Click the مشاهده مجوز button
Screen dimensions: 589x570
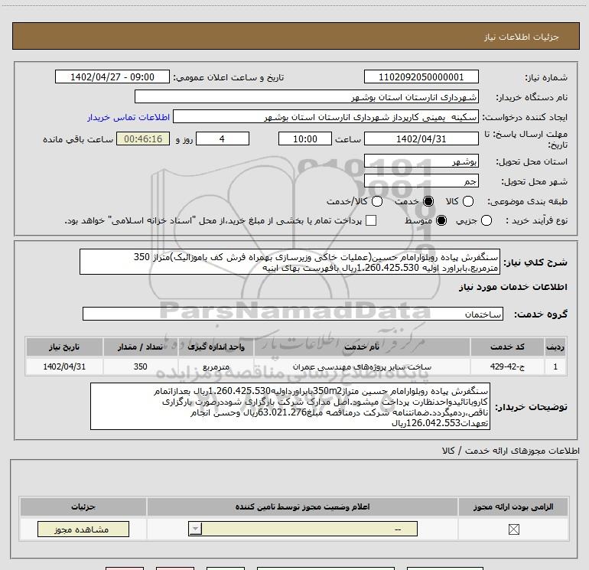(x=83, y=529)
